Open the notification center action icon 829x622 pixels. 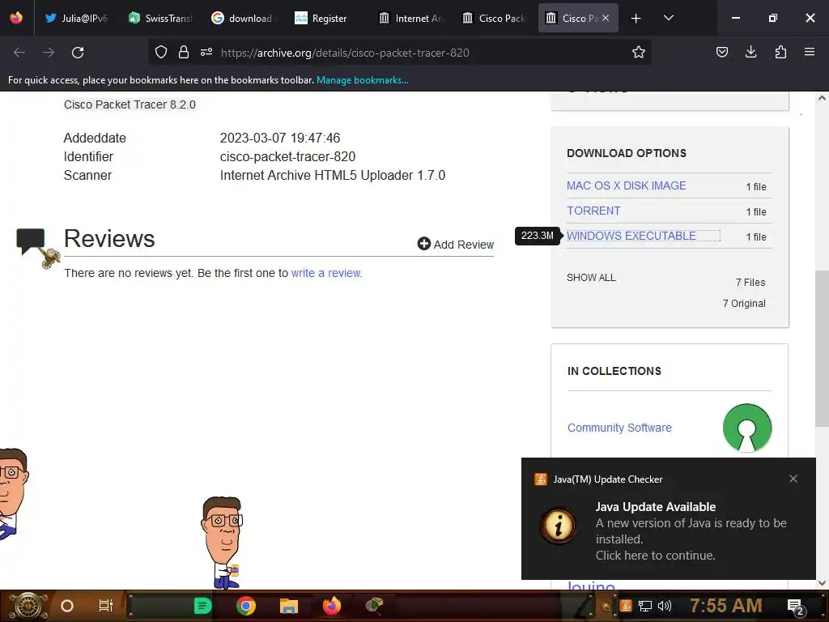pyautogui.click(x=796, y=606)
